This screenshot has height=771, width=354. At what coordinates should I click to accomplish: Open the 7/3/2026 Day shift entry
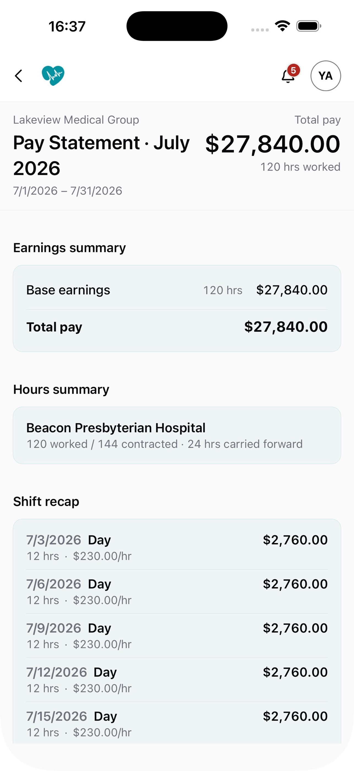177,547
